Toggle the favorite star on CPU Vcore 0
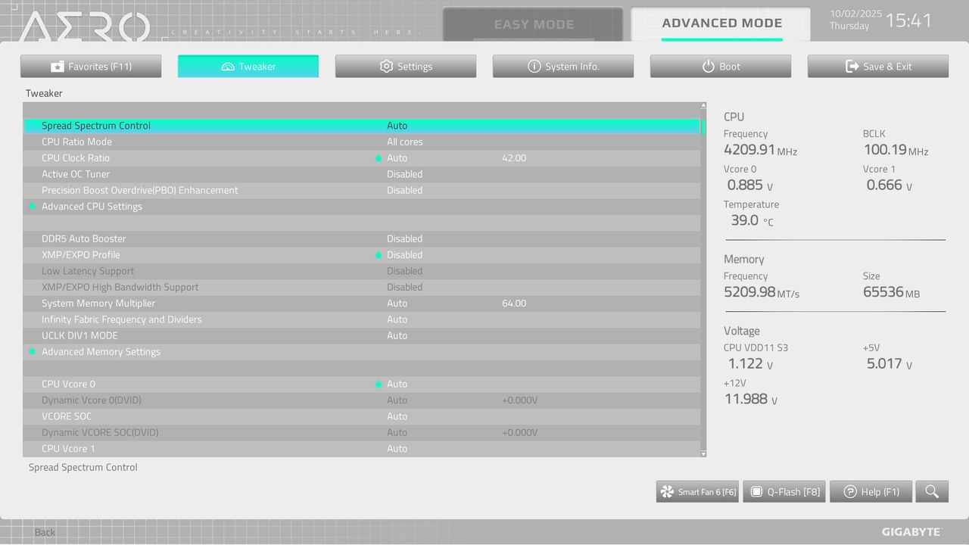This screenshot has height=545, width=969. tap(379, 384)
